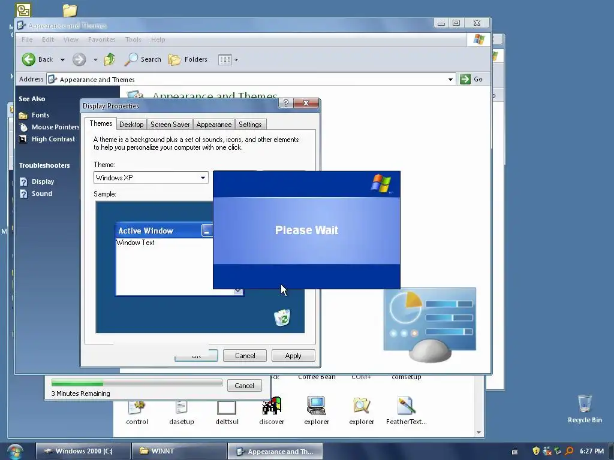Click the recycle bin in theme sample preview

coord(282,317)
